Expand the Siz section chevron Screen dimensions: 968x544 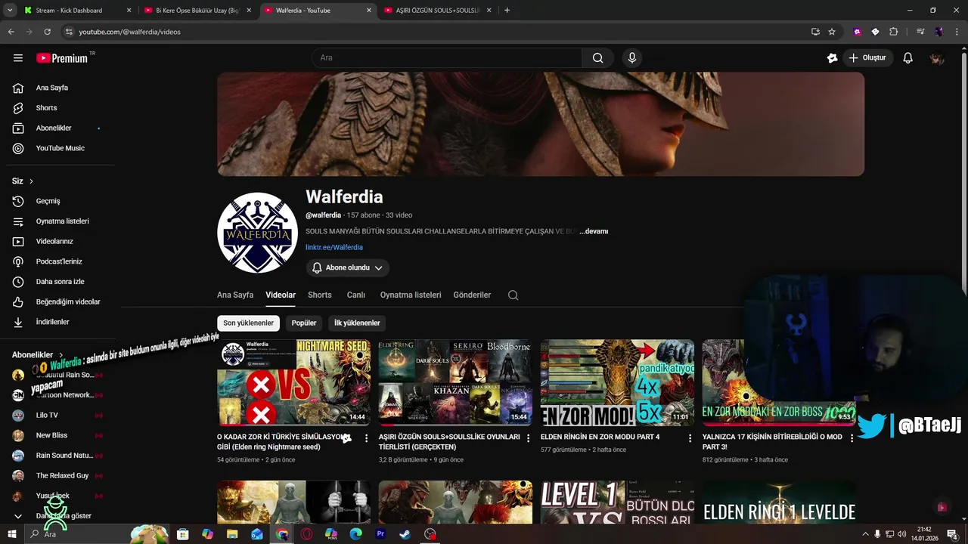[x=31, y=181]
